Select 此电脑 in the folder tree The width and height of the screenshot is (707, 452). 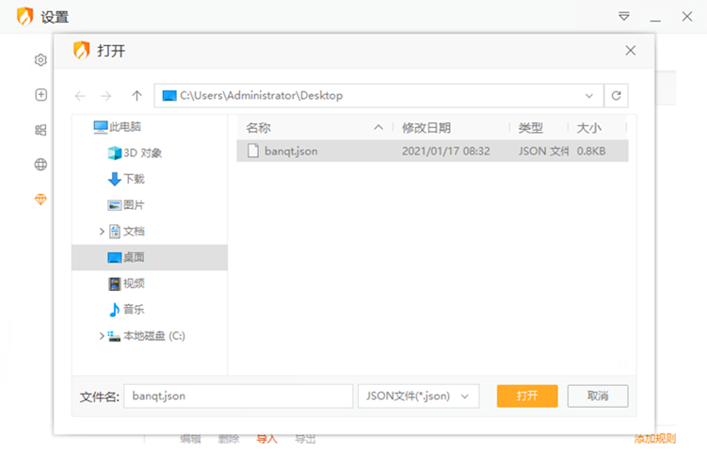click(118, 127)
